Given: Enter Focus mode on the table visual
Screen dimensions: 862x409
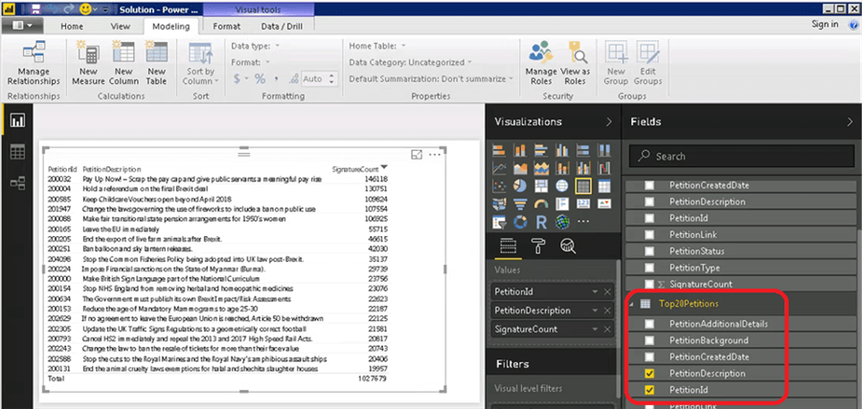Looking at the screenshot, I should 417,155.
